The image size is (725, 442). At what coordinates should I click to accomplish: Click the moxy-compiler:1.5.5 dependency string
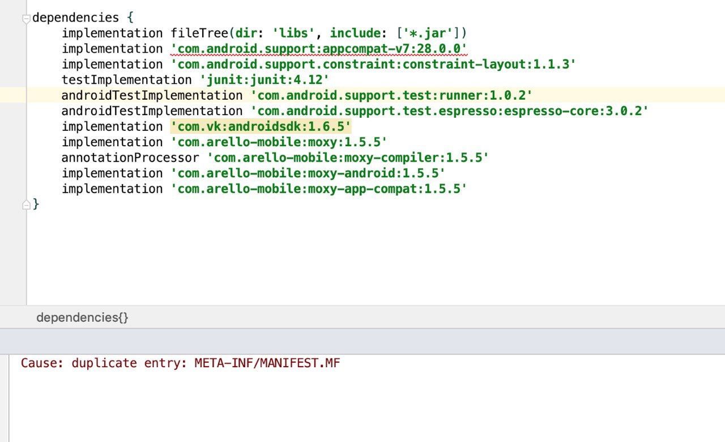point(348,158)
